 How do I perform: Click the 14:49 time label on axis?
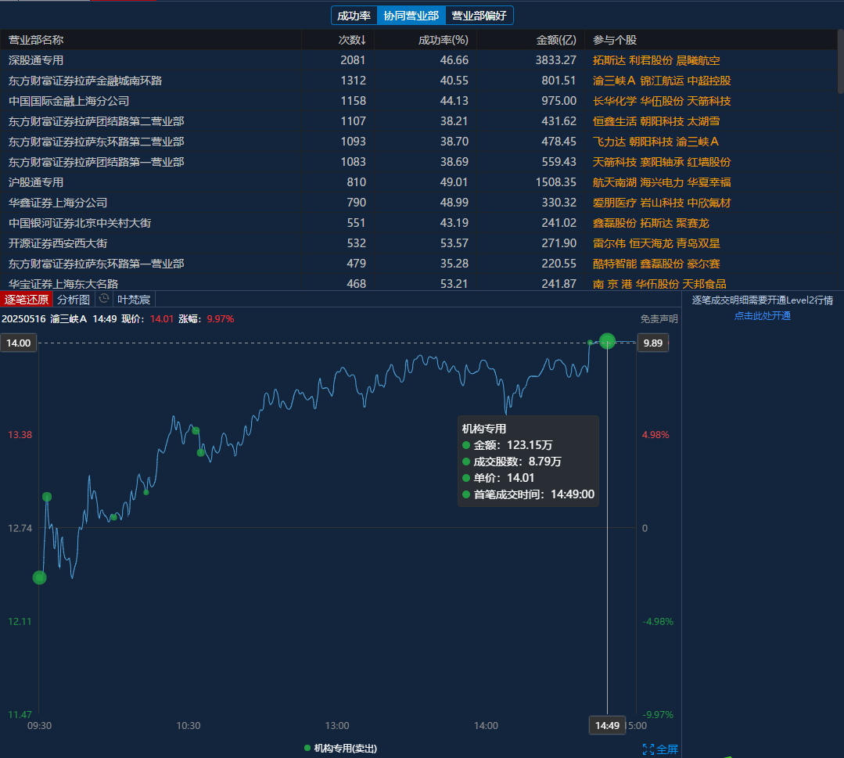607,726
